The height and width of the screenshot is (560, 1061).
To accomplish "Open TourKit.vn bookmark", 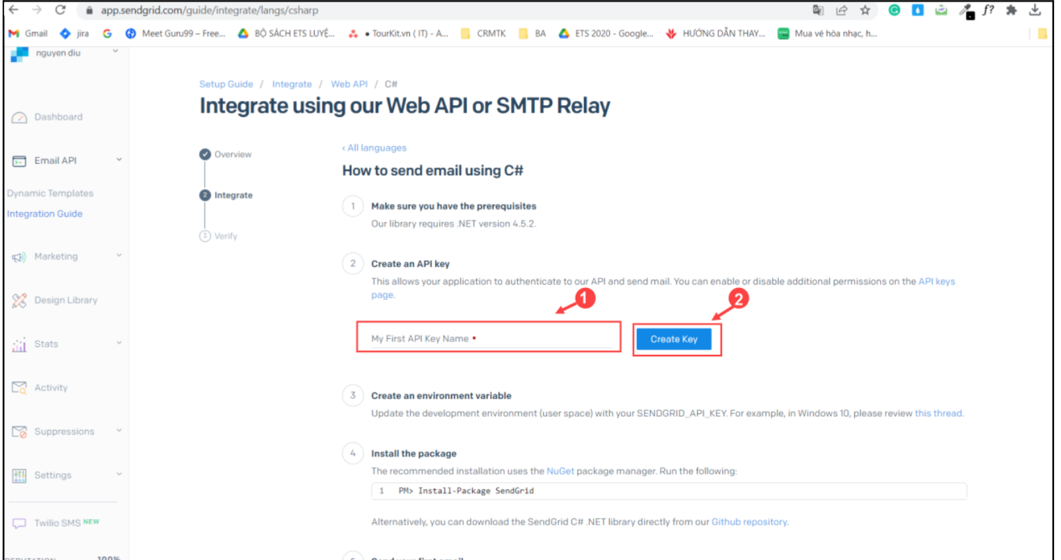I will pos(398,33).
